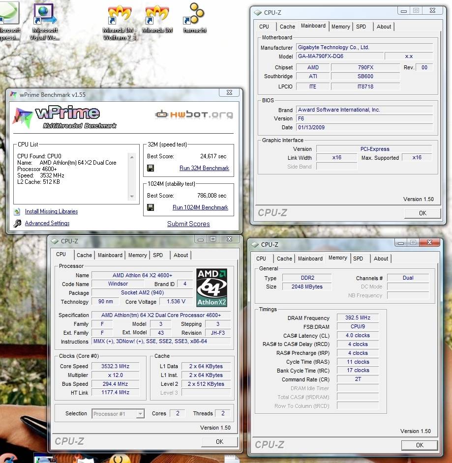Click the save icon for the 32M score
452x463 pixels.
151,168
